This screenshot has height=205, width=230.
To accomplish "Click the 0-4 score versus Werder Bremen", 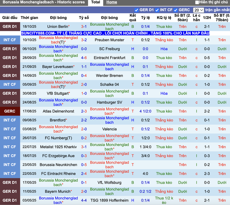I will coord(84,76).
